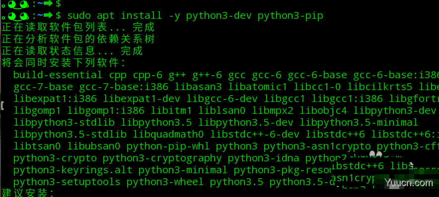This screenshot has height=197, width=439.
Task: Click the package name libgcc-6-dev
Action: [x=222, y=99]
